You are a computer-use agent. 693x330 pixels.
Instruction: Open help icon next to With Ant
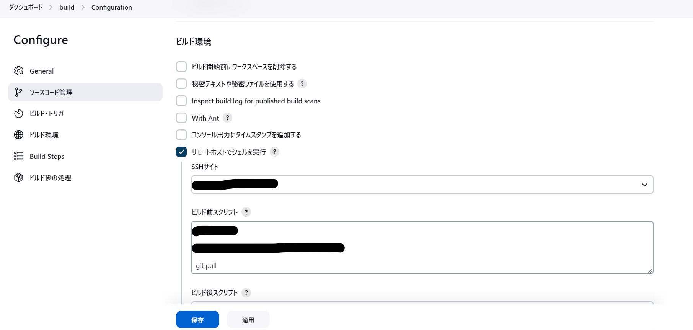pyautogui.click(x=227, y=118)
